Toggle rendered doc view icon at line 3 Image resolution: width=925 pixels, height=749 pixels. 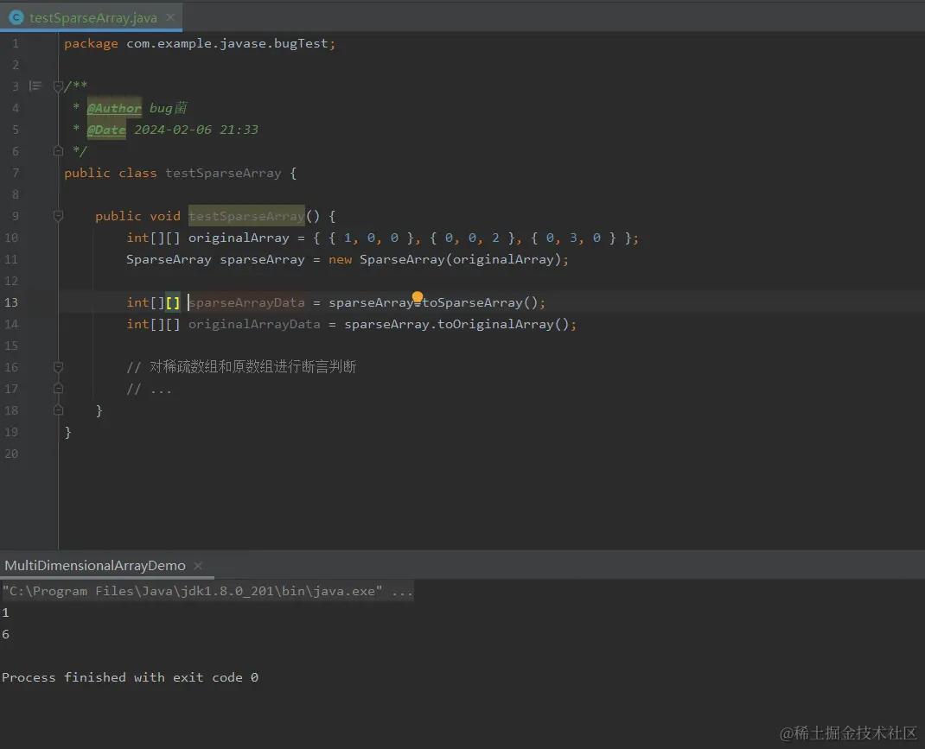click(35, 86)
